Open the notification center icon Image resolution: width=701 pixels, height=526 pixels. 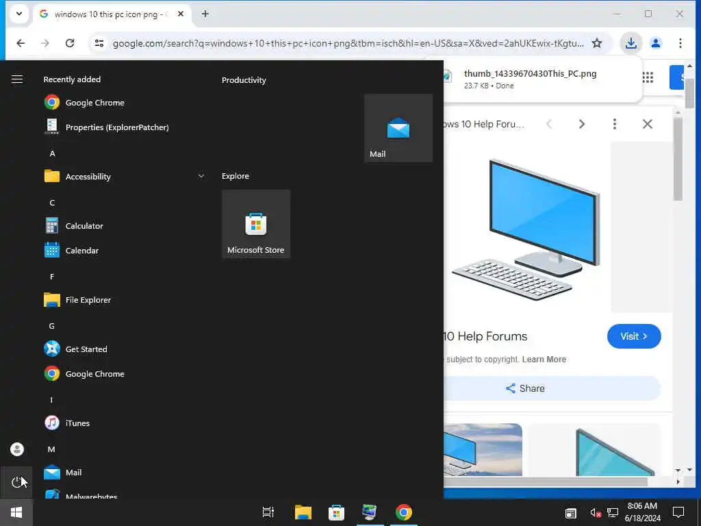[678, 512]
